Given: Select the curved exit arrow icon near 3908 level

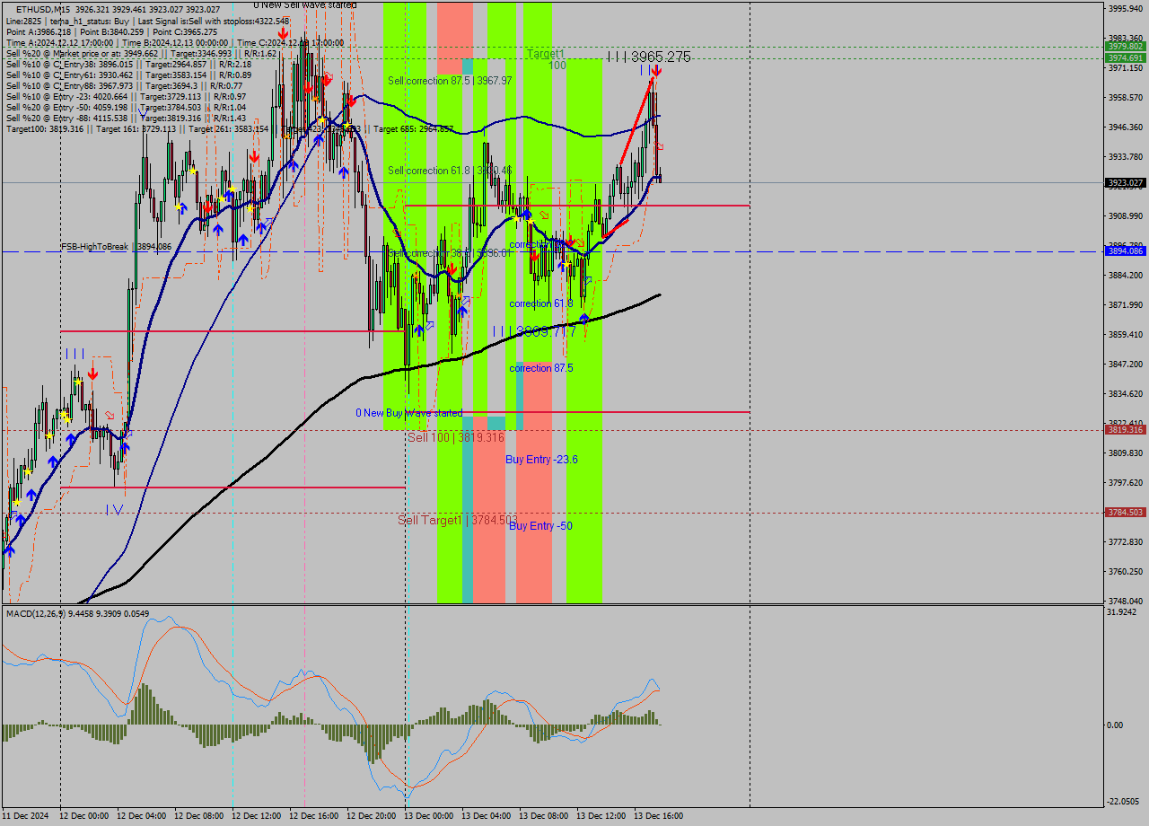Looking at the screenshot, I should (x=544, y=215).
